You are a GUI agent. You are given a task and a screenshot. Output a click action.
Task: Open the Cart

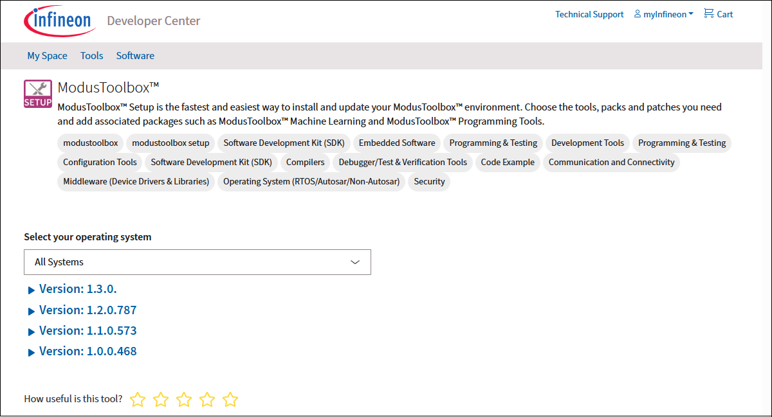click(719, 14)
